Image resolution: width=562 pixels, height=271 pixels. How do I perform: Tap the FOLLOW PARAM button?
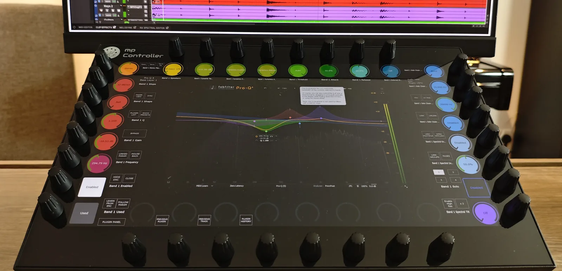123,204
